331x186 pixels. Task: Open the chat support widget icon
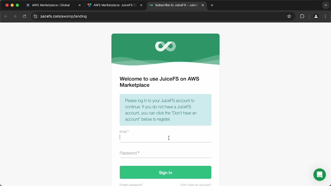click(319, 175)
